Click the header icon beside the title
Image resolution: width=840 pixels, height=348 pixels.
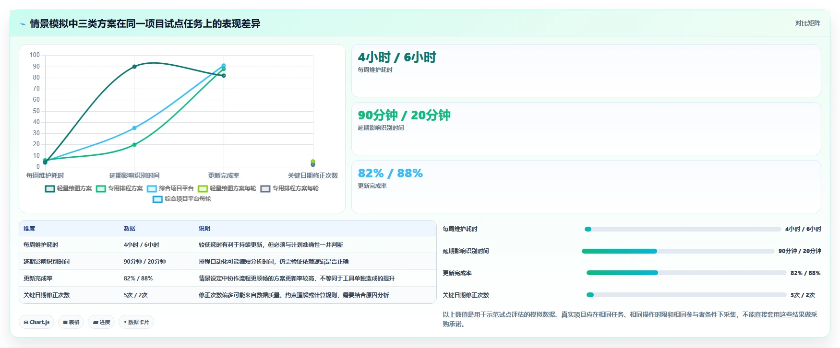point(23,23)
